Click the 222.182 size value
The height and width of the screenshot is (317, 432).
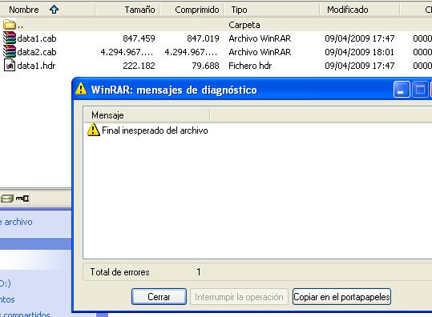pyautogui.click(x=139, y=66)
